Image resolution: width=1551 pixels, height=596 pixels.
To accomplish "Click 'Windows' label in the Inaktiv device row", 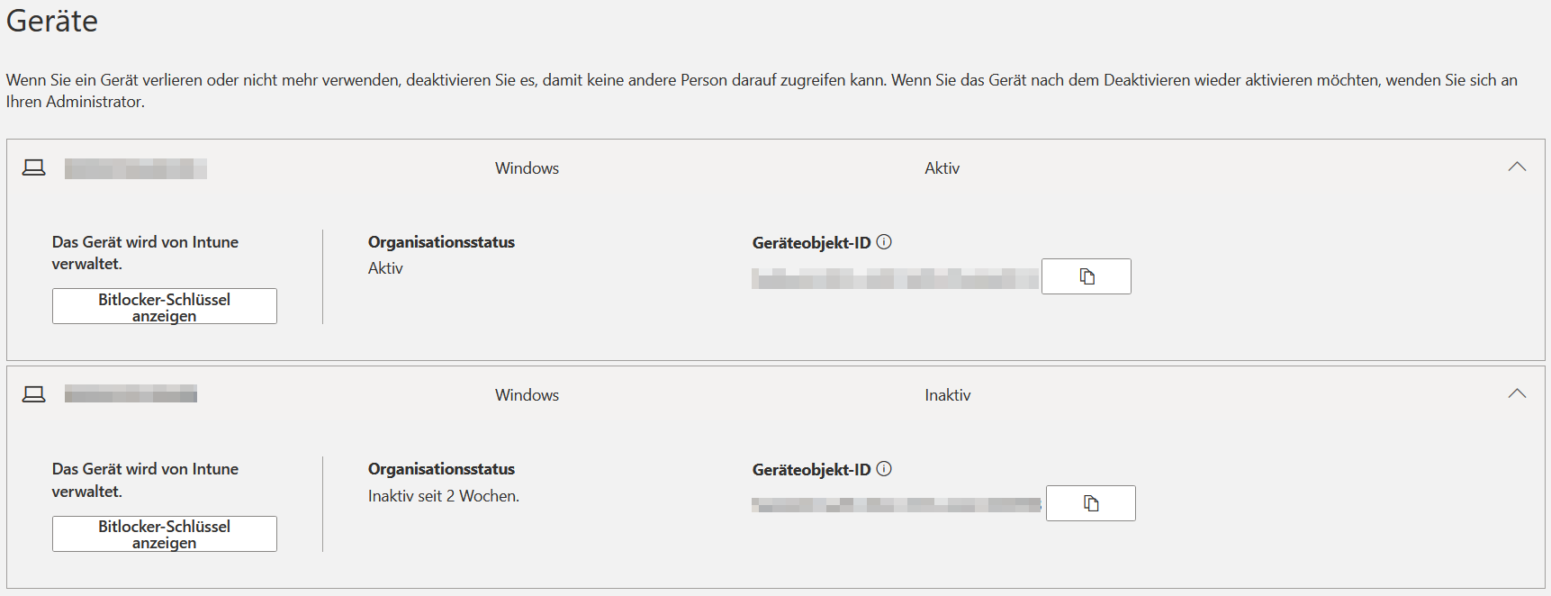I will pyautogui.click(x=527, y=395).
